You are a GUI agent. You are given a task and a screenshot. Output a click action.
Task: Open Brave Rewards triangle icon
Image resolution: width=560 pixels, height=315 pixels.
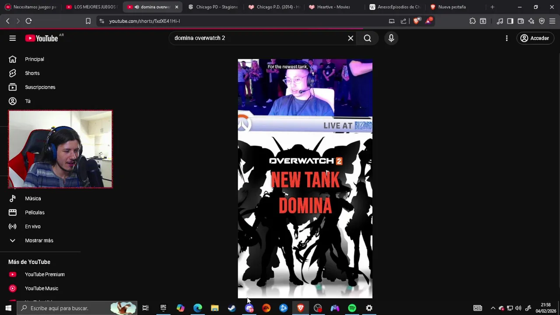pos(428,21)
